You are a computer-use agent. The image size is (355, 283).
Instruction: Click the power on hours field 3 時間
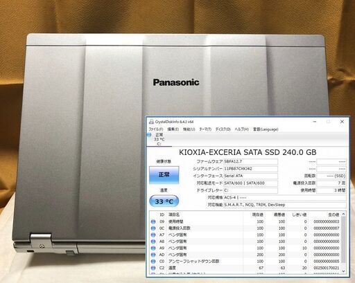(x=331, y=190)
